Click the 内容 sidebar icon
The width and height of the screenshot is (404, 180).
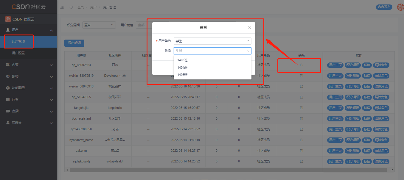(x=8, y=65)
